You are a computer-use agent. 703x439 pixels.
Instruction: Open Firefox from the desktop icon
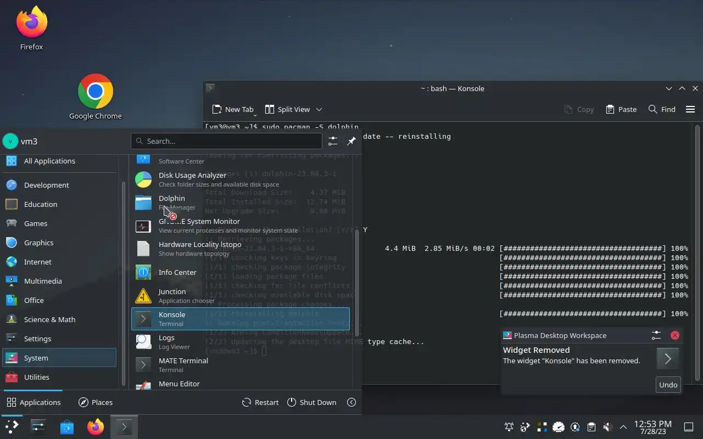[31, 29]
